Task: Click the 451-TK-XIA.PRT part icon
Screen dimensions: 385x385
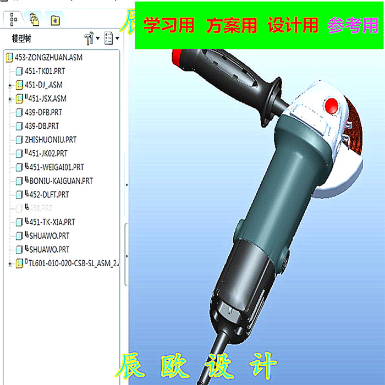Action: (x=19, y=222)
